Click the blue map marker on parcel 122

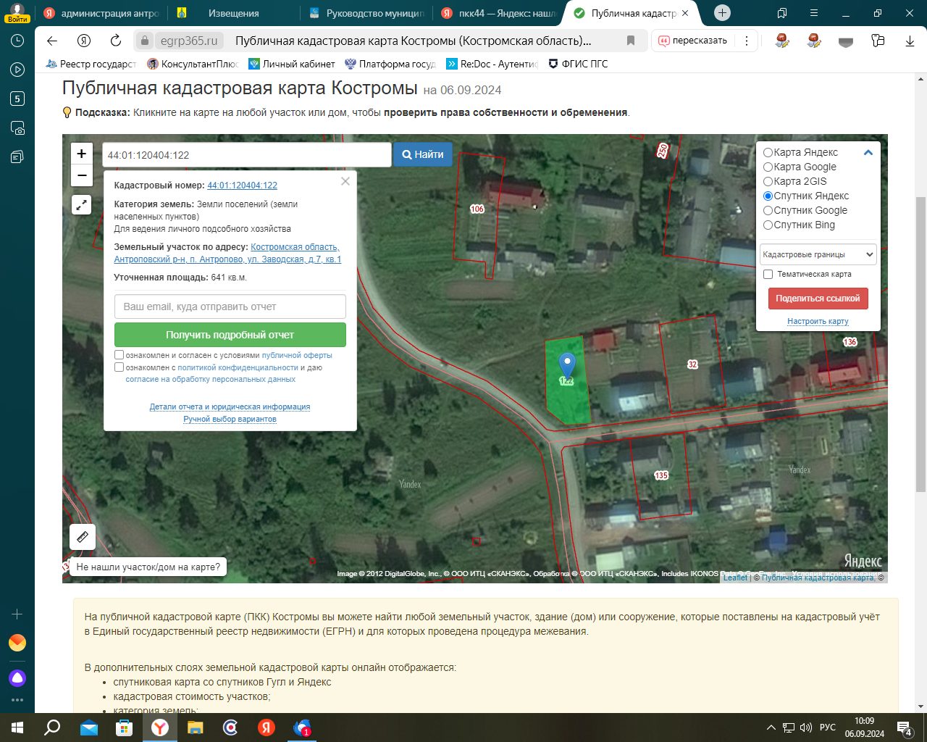point(567,364)
